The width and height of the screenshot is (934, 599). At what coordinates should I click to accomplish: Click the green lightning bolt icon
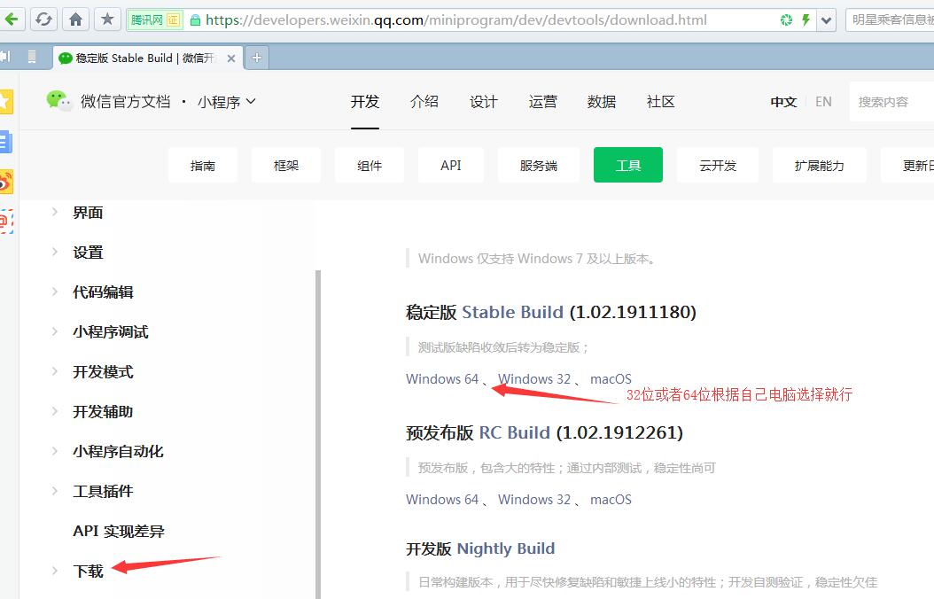point(806,20)
